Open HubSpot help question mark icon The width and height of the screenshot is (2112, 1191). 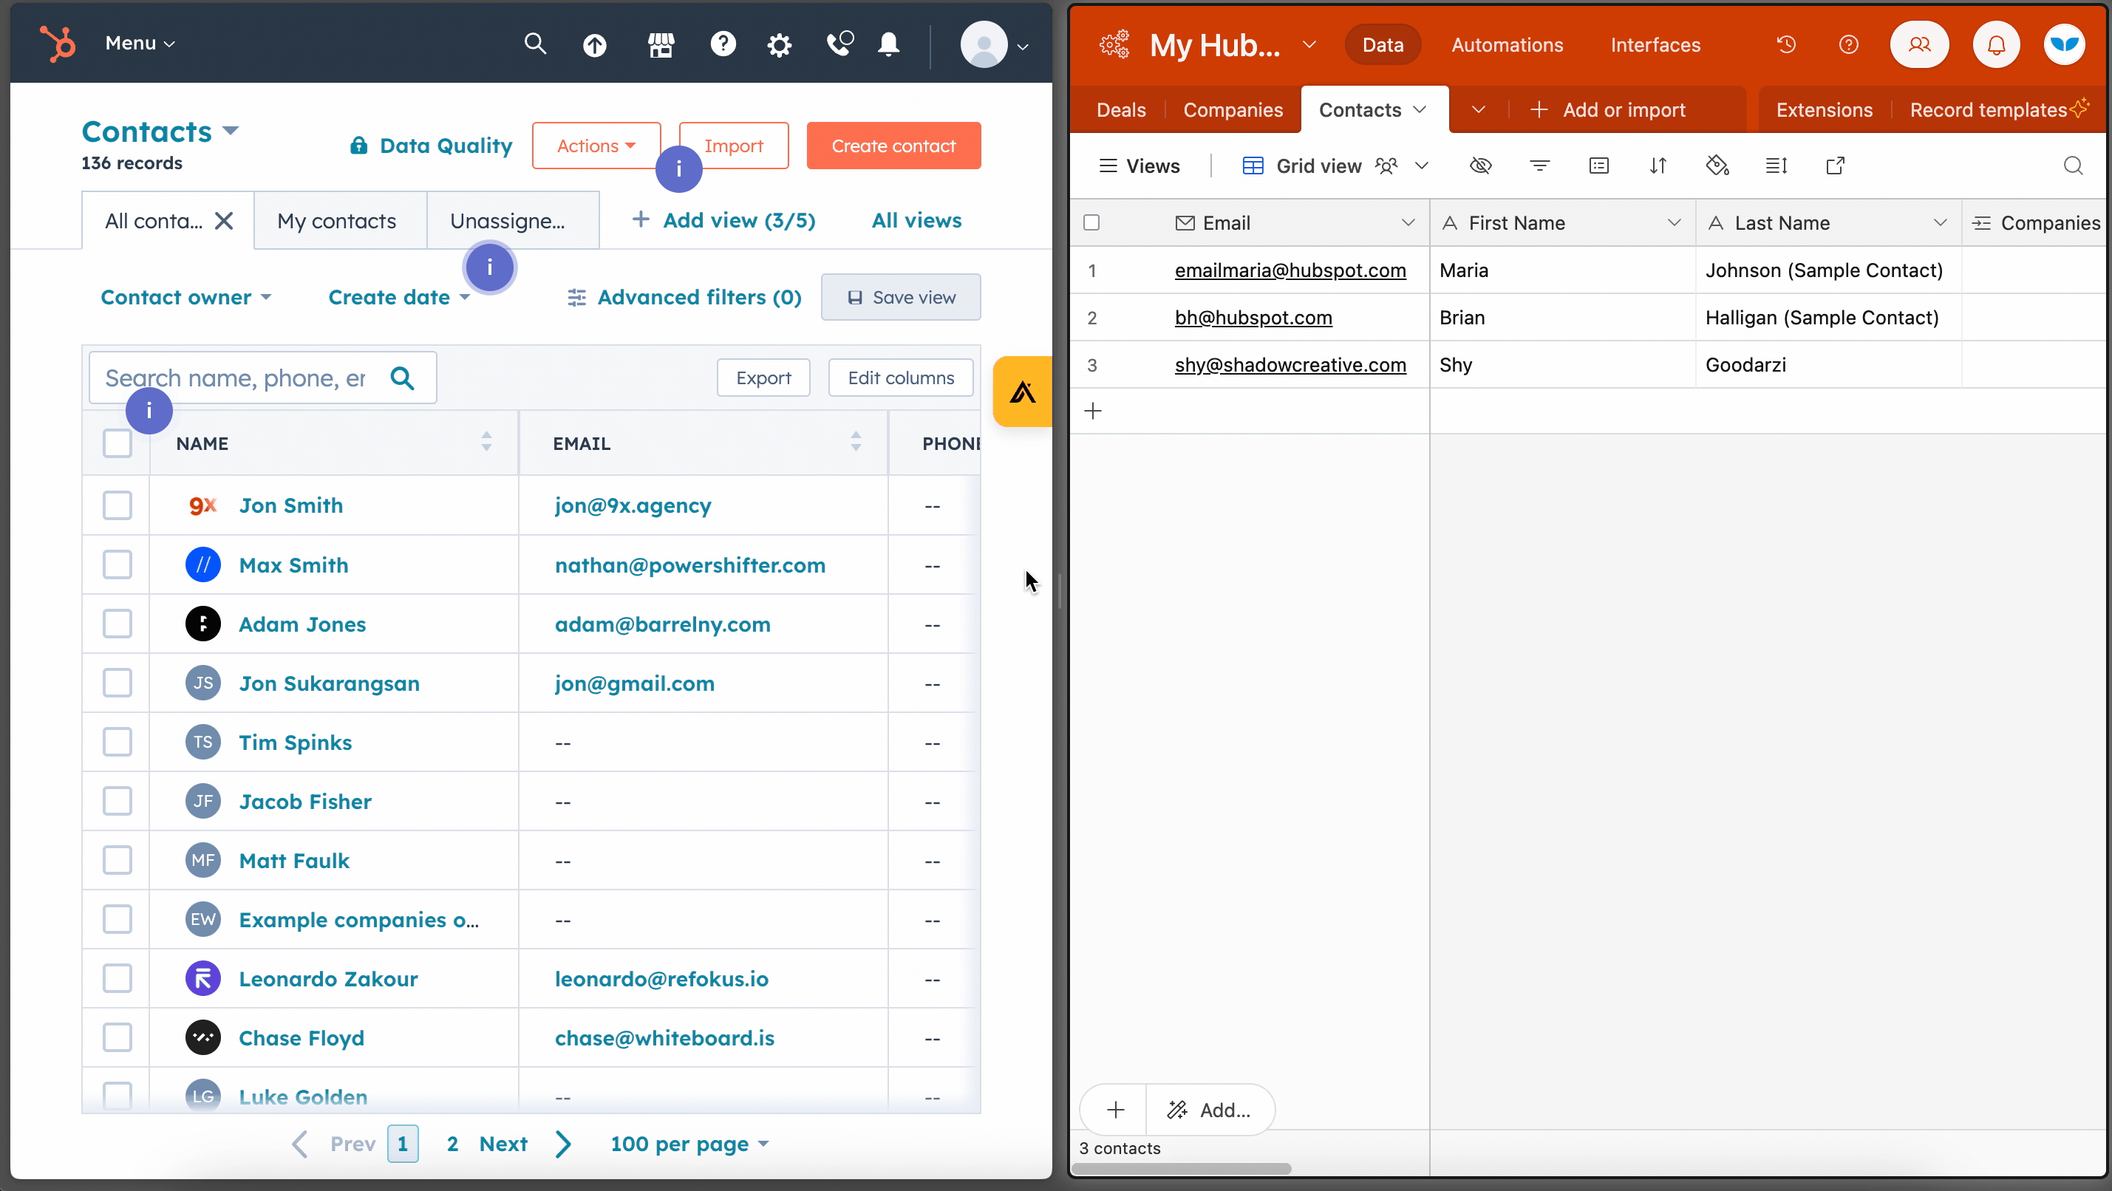pyautogui.click(x=722, y=44)
